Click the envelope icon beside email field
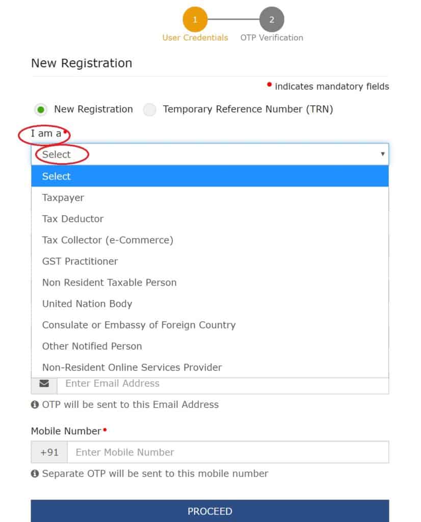This screenshot has height=522, width=421. pyautogui.click(x=44, y=383)
